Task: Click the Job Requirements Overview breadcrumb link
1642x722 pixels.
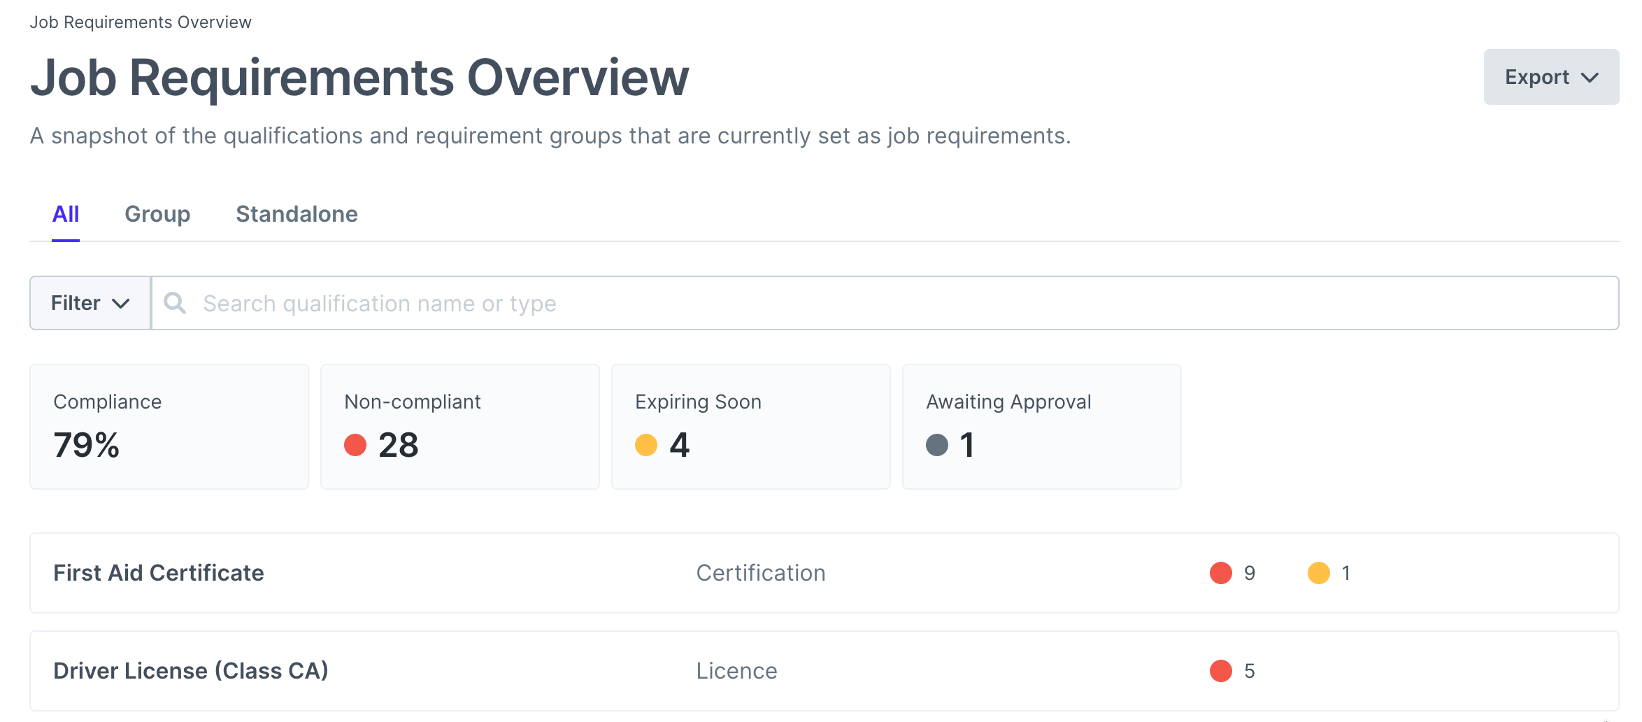Action: (141, 22)
